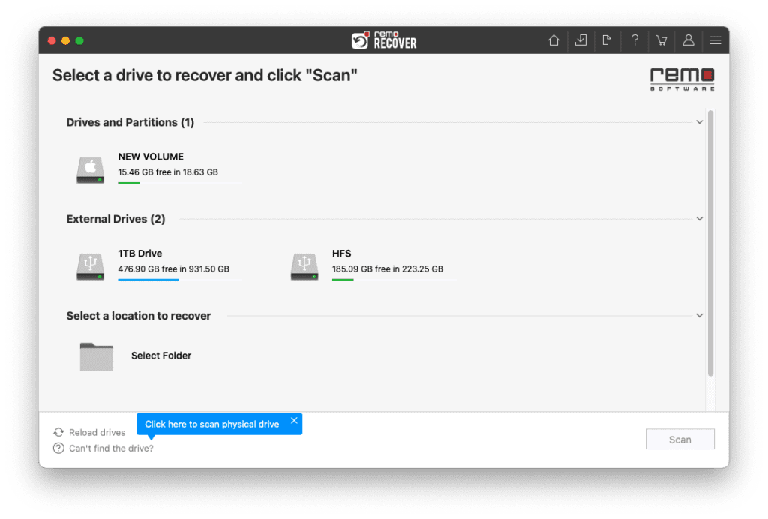This screenshot has height=519, width=768.
Task: Click the shopping cart icon to buy
Action: [x=661, y=40]
